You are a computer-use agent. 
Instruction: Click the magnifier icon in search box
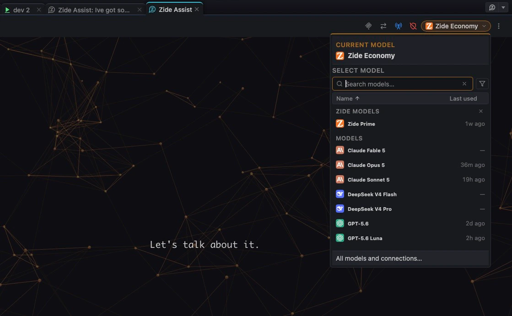(340, 84)
